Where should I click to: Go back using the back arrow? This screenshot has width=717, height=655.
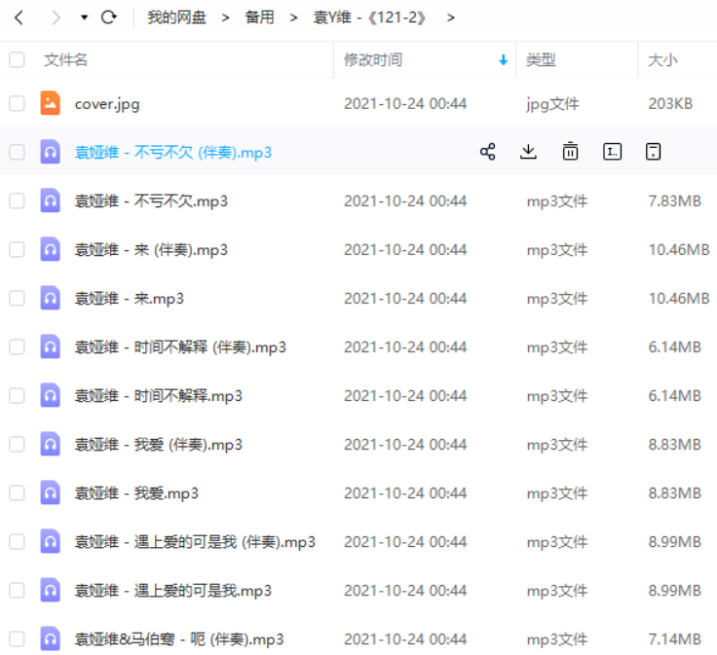[19, 18]
